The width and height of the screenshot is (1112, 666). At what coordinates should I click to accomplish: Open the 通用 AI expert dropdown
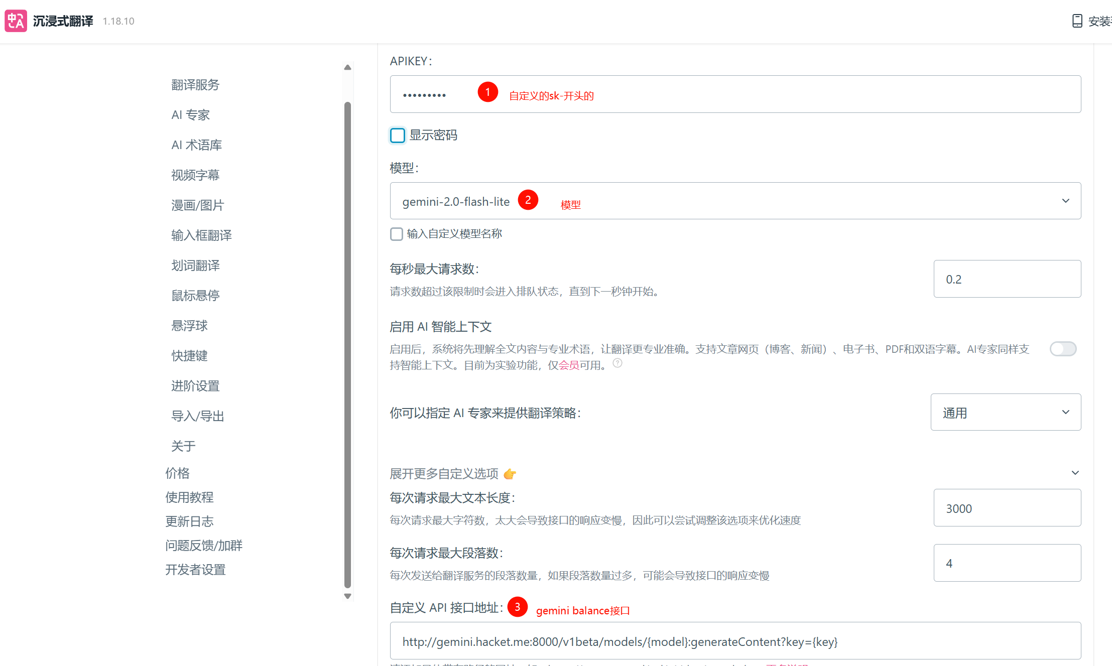1005,413
